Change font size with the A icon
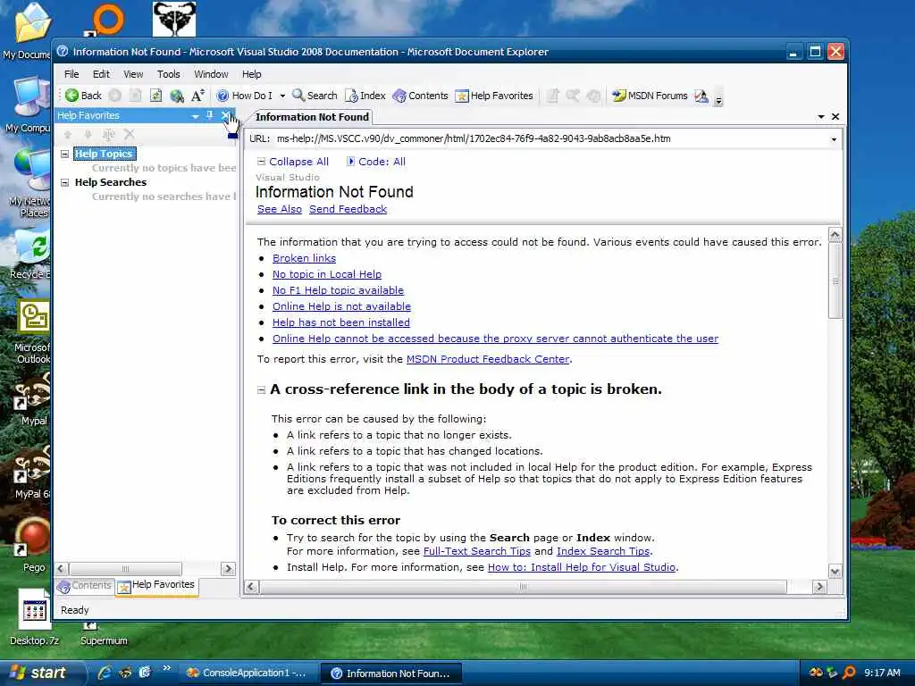Image resolution: width=915 pixels, height=686 pixels. [x=197, y=96]
